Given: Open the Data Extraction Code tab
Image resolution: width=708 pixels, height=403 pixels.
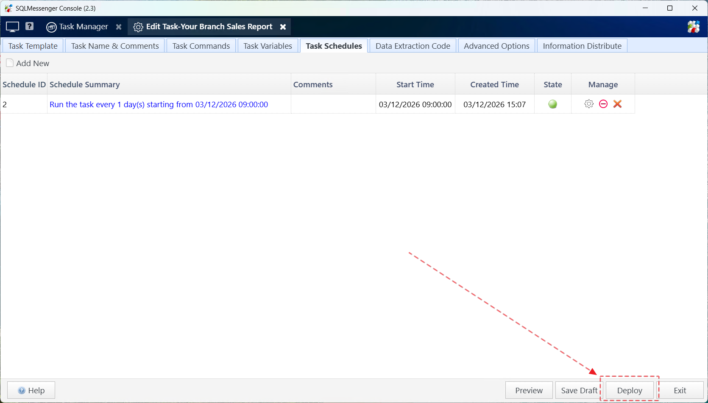Looking at the screenshot, I should [x=413, y=46].
